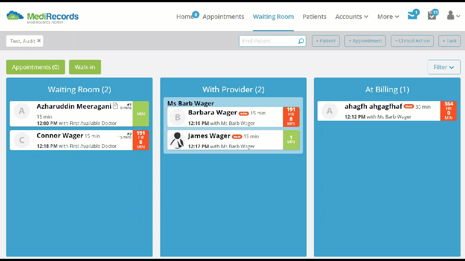Open the Appointments tab
This screenshot has width=465, height=261.
point(223,17)
